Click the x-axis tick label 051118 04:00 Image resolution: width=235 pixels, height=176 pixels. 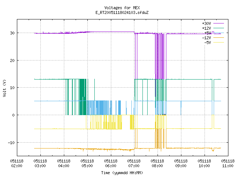point(64,163)
